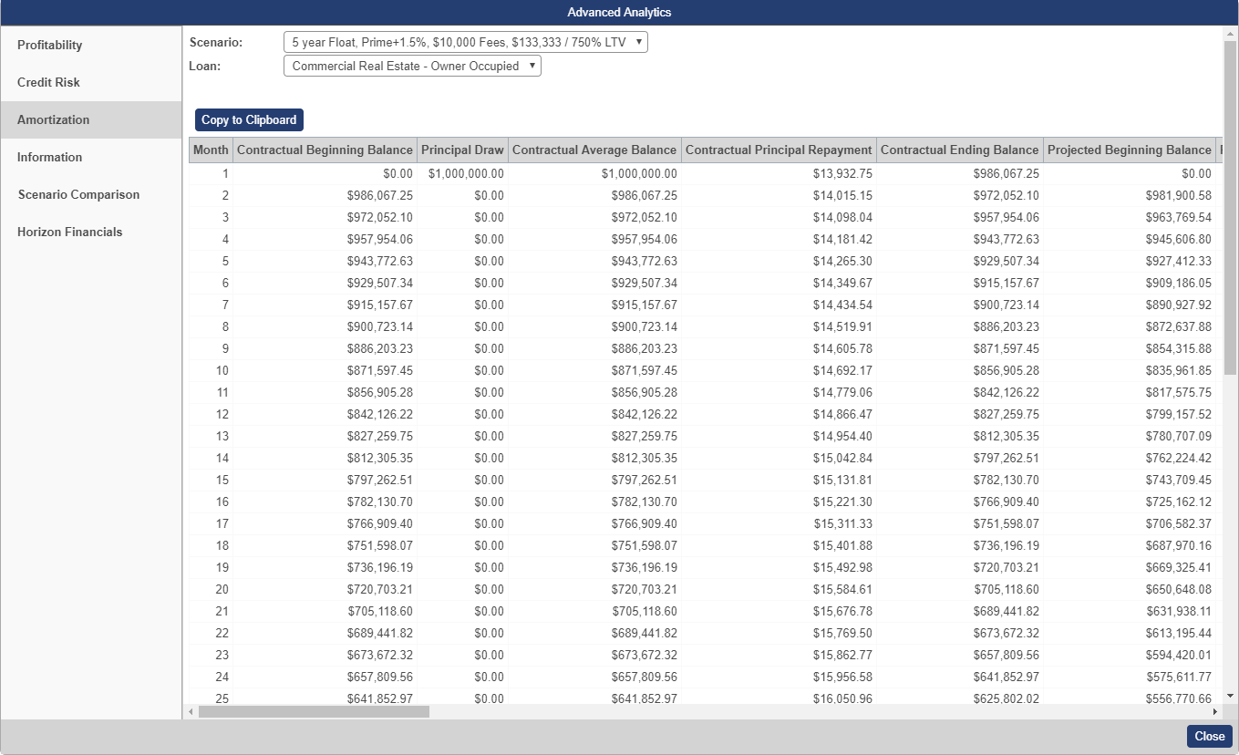Viewport: 1239px width, 755px height.
Task: Click the month 20 row number
Action: click(211, 589)
